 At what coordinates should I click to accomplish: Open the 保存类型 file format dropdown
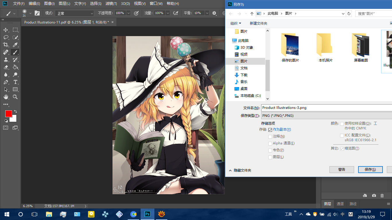pyautogui.click(x=327, y=116)
